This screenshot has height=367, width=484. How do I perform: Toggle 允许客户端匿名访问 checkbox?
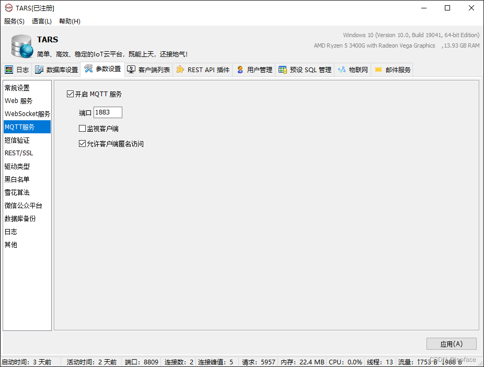[x=82, y=144]
